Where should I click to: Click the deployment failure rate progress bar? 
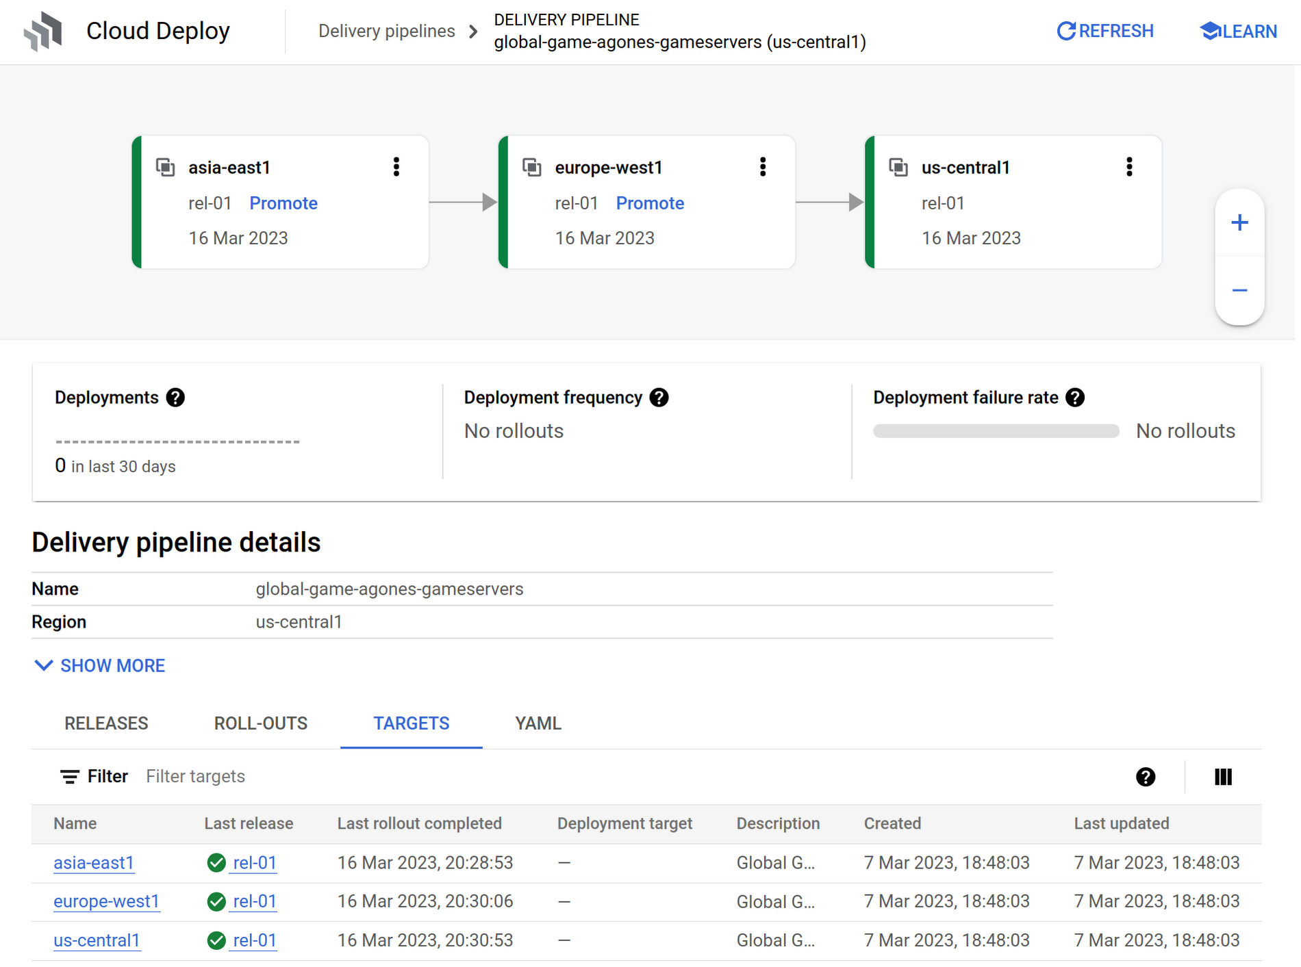coord(996,431)
